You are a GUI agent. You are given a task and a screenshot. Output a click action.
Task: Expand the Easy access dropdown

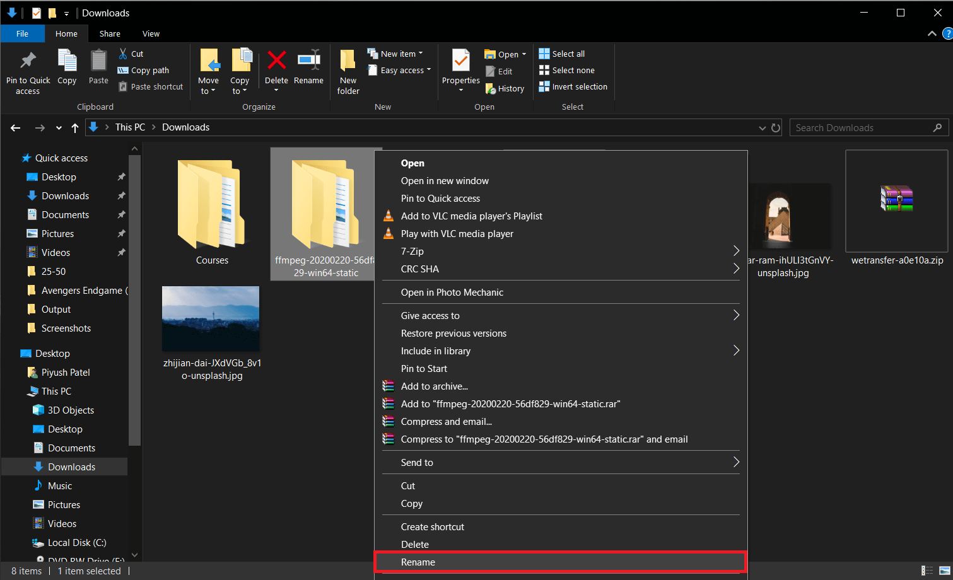click(399, 70)
